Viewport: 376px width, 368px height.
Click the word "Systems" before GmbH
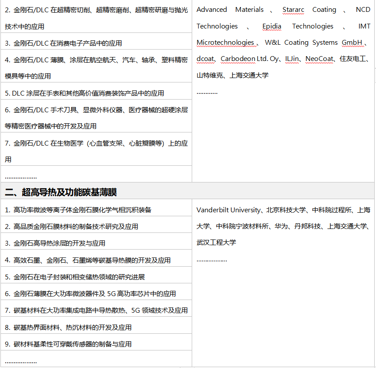coord(325,43)
